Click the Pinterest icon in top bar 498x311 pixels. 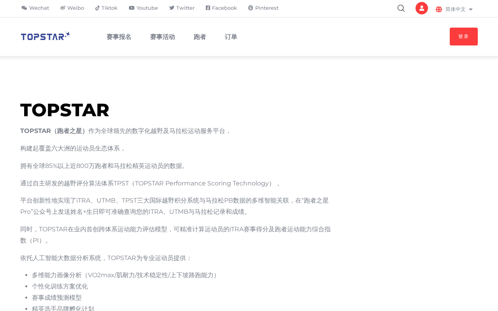pyautogui.click(x=251, y=8)
